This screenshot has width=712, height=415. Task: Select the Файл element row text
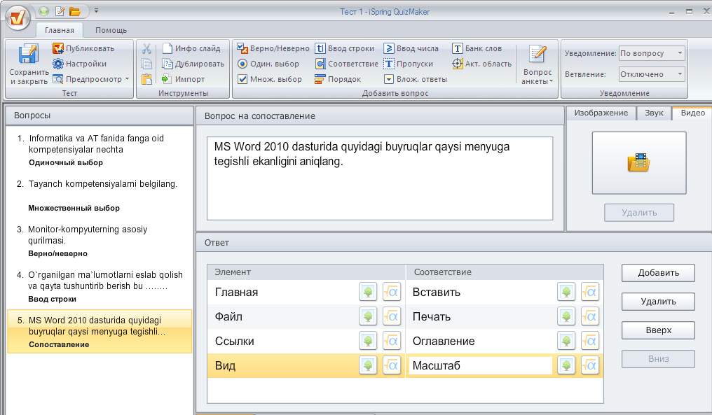[228, 316]
